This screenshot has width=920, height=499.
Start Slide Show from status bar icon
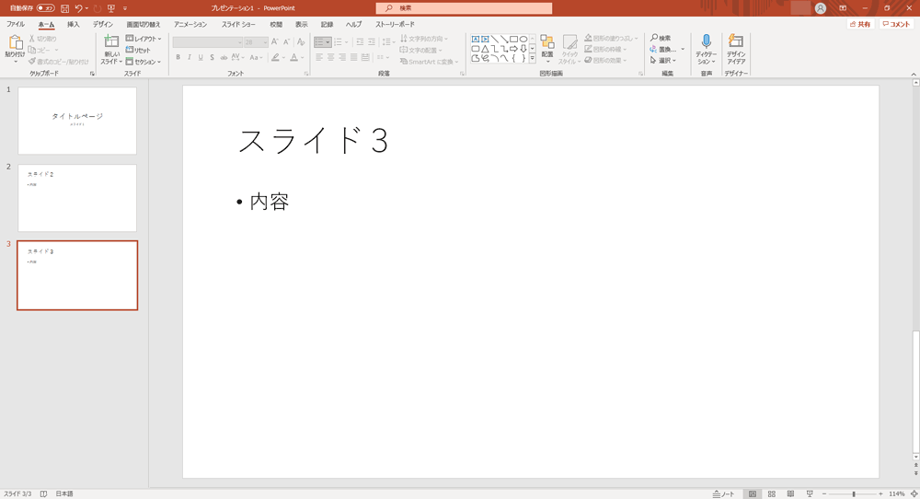pyautogui.click(x=810, y=493)
